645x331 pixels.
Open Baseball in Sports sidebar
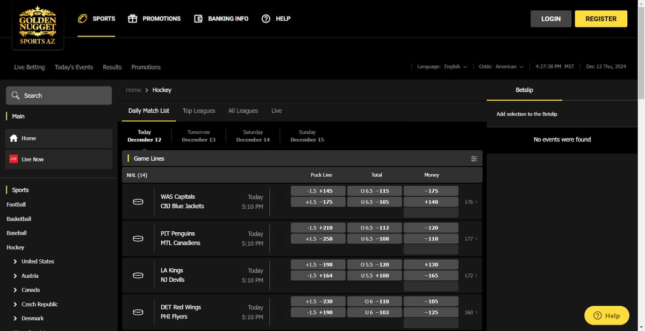pos(17,233)
